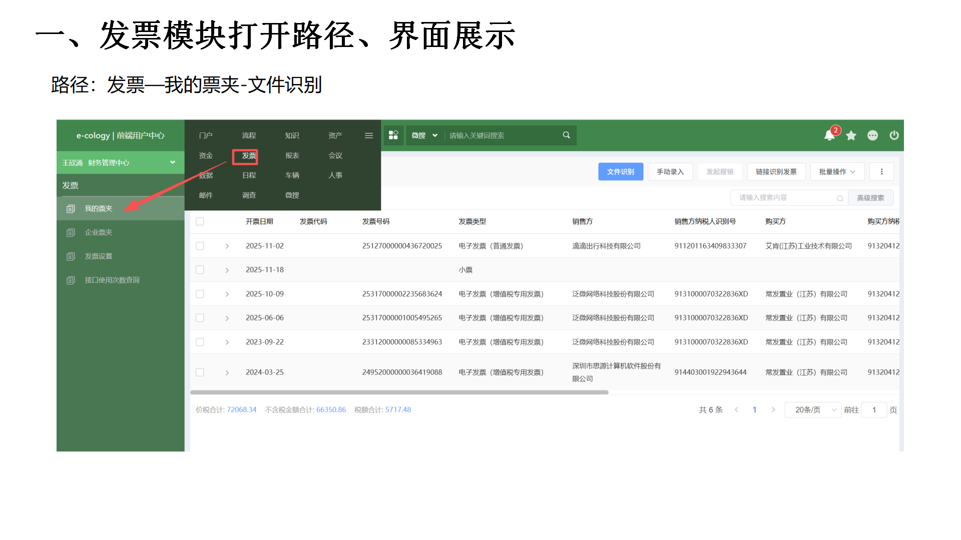961x540 pixels.
Task: Collapse the module menu with hamburger icon
Action: (369, 135)
